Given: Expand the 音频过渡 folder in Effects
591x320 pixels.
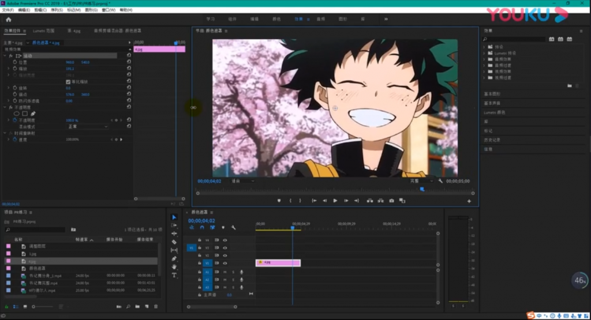Looking at the screenshot, I should [x=485, y=66].
